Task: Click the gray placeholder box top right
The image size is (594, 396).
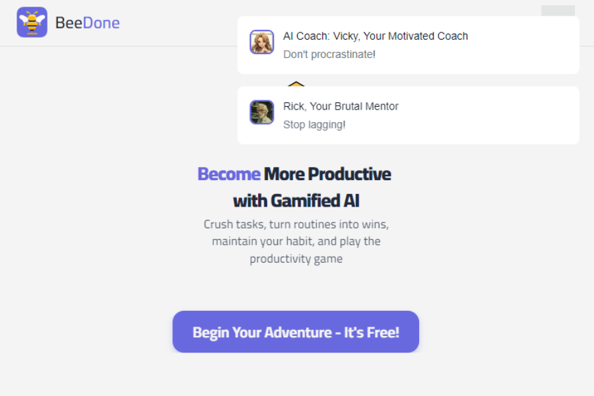Action: [x=558, y=11]
